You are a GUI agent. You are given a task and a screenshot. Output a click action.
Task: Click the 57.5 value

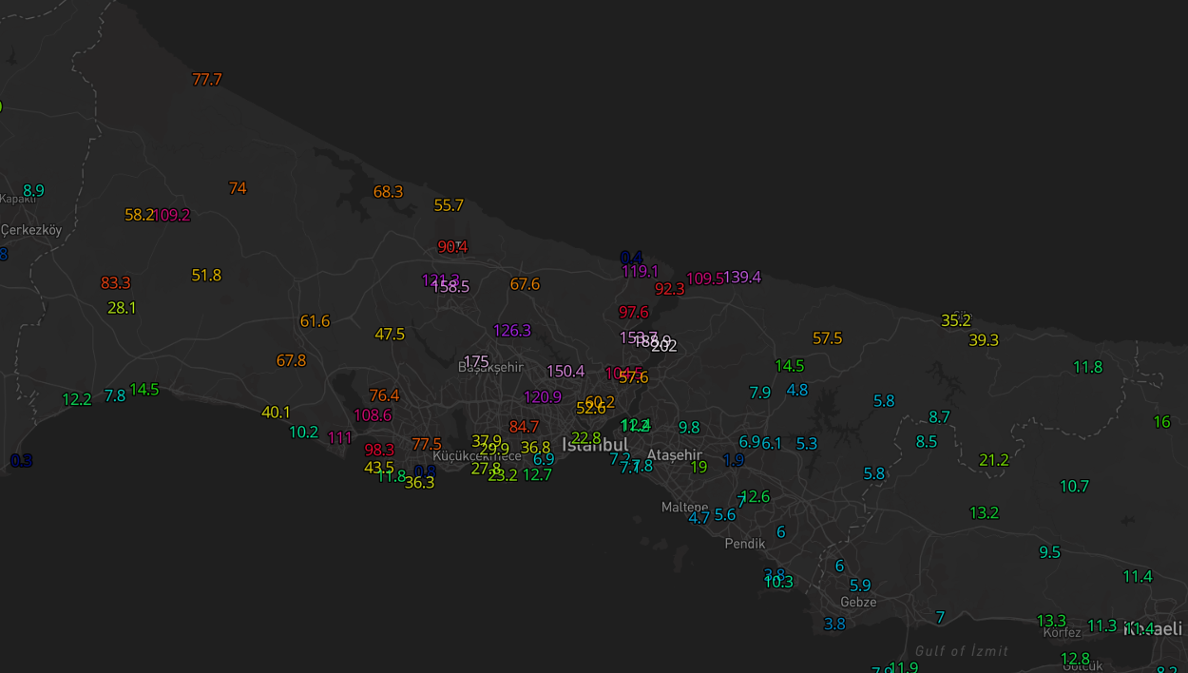tap(827, 338)
